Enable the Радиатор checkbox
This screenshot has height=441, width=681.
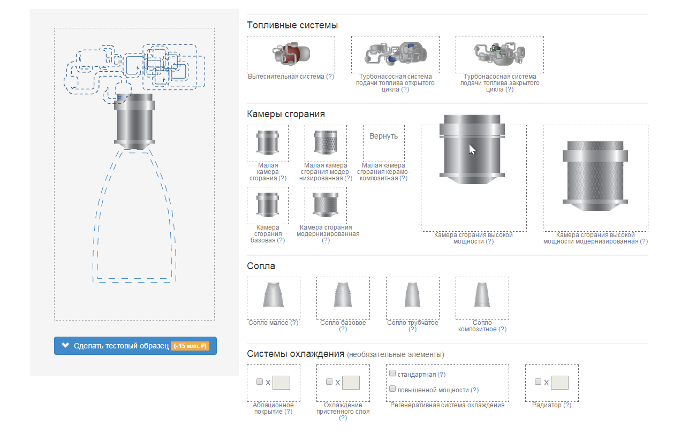pyautogui.click(x=538, y=382)
